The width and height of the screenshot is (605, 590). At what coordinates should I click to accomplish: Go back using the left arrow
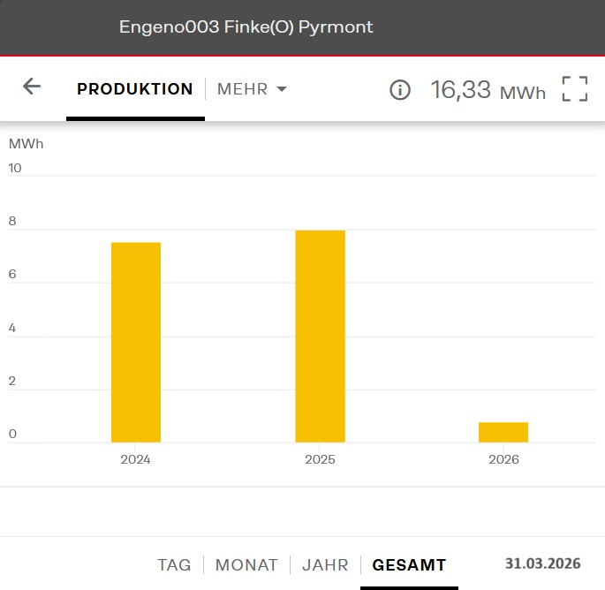[x=32, y=87]
